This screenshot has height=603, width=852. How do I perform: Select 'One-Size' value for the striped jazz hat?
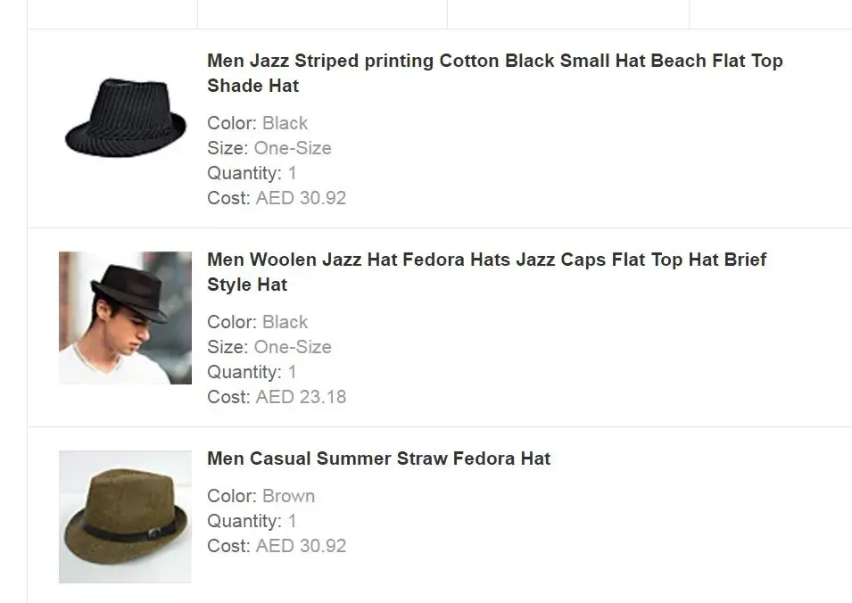[293, 148]
